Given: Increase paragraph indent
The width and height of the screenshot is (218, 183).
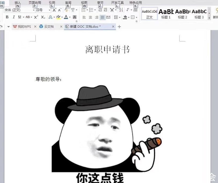Looking at the screenshot, I should point(106,10).
